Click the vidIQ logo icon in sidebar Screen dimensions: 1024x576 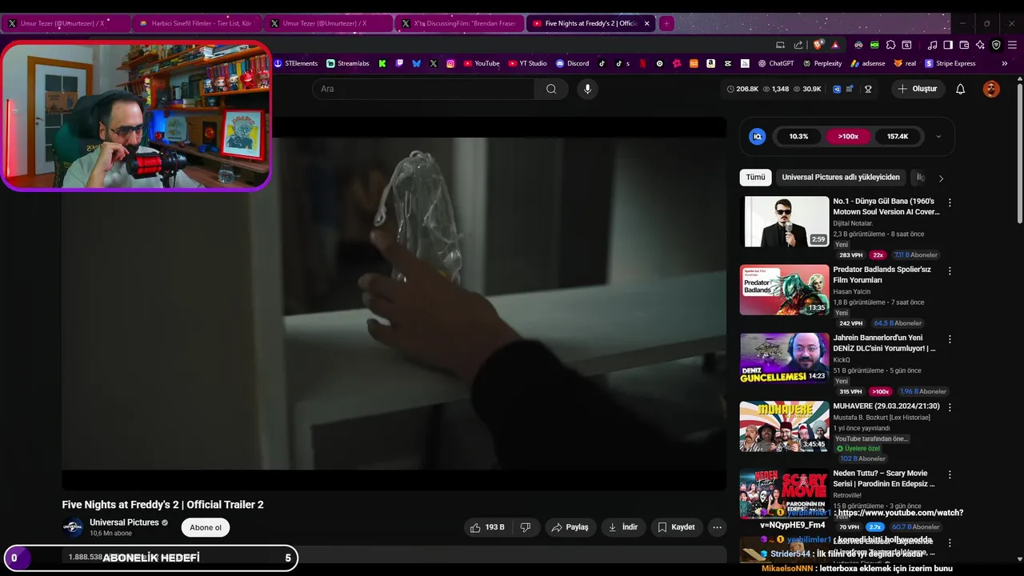click(x=757, y=137)
